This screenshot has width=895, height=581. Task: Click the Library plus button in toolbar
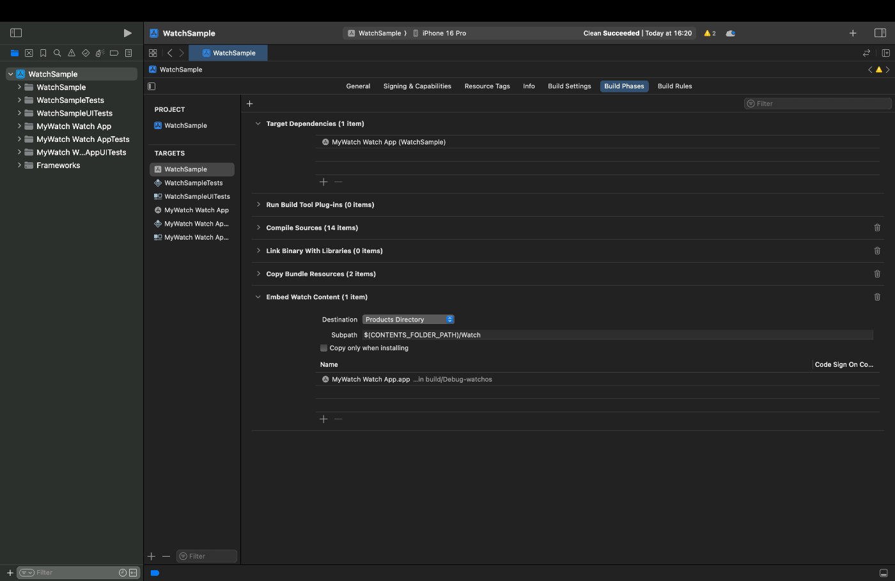[x=853, y=33]
